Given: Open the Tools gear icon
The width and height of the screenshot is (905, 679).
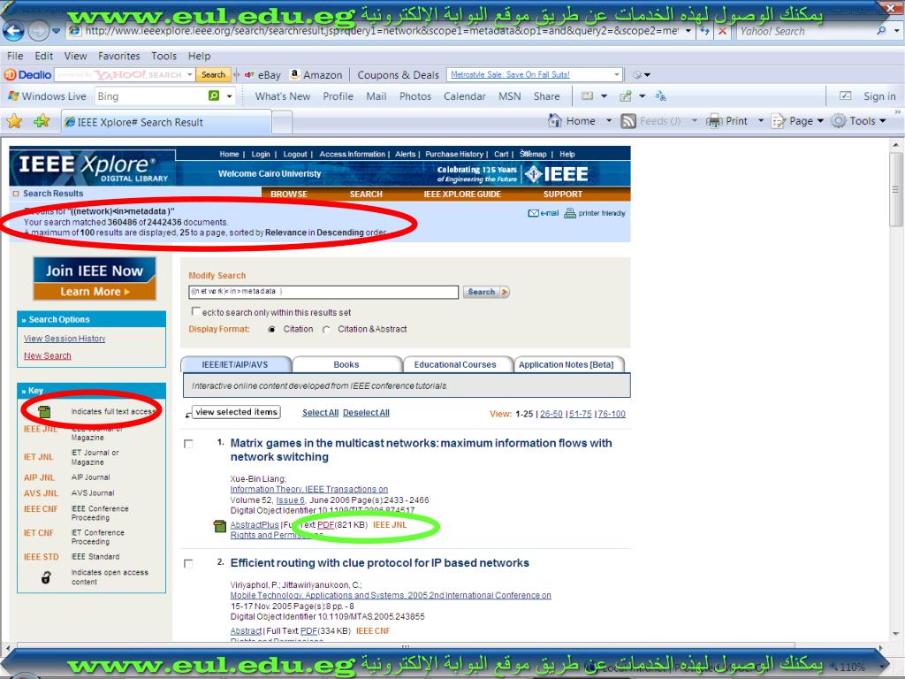Looking at the screenshot, I should [x=839, y=120].
